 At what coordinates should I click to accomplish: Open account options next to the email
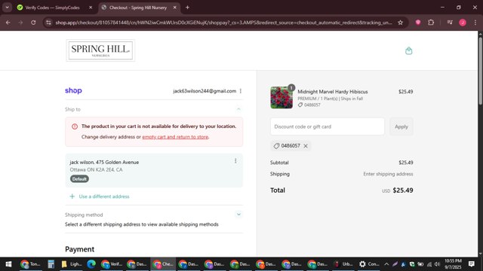tap(241, 91)
